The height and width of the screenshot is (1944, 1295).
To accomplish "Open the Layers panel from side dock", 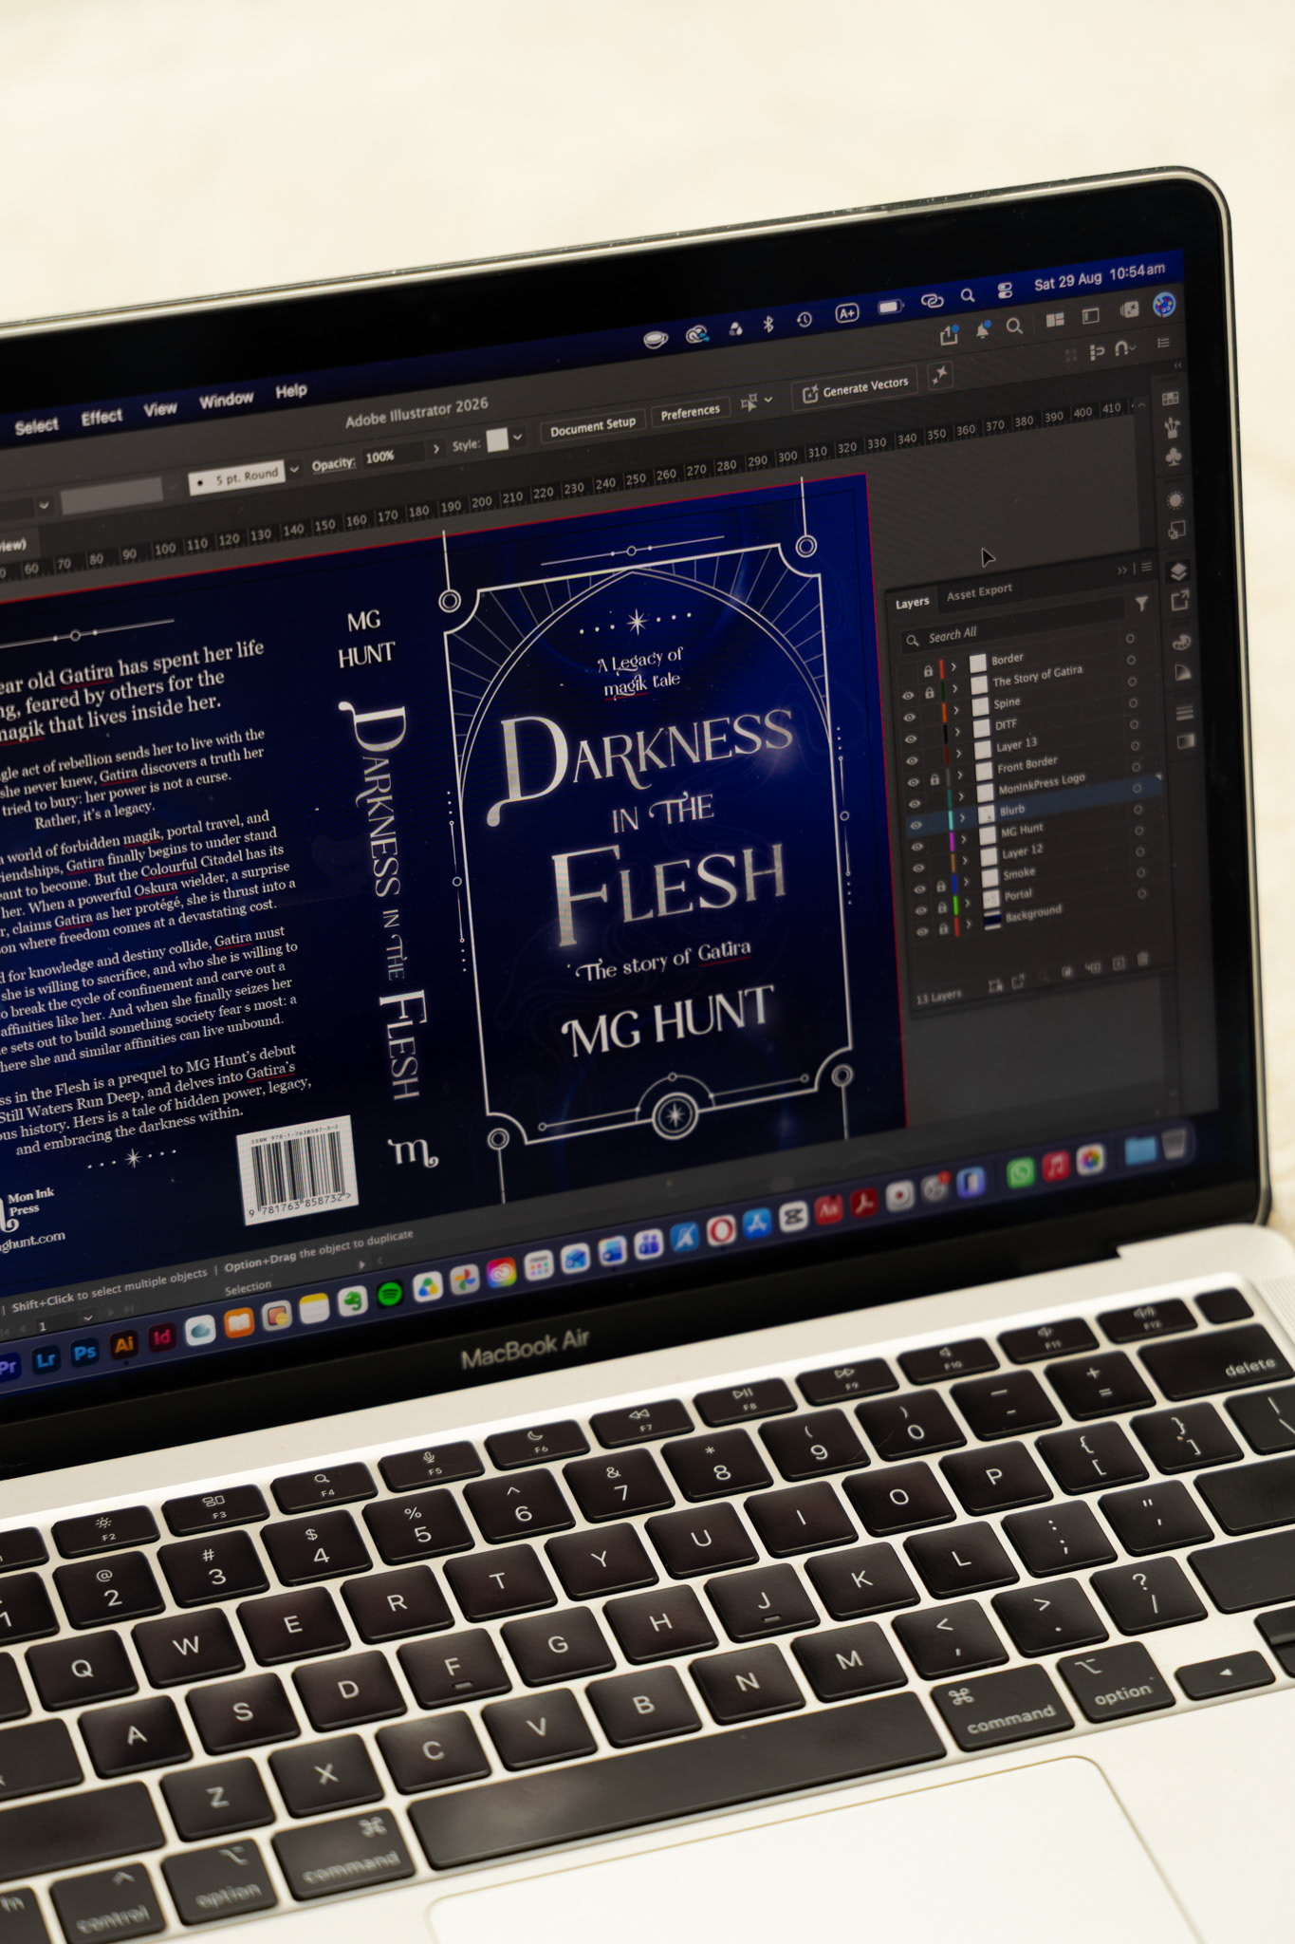I will point(1177,571).
